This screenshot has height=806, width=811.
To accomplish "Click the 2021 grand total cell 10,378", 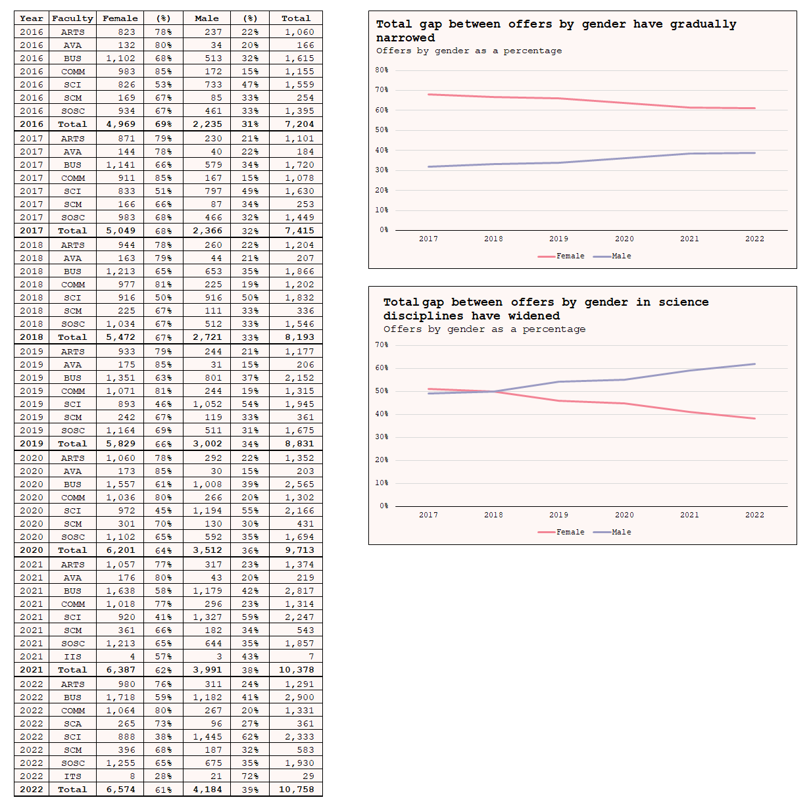I will [x=296, y=670].
